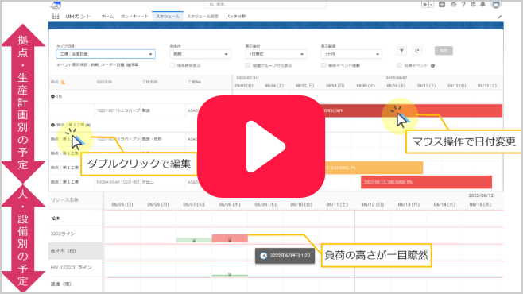Select the red bar starting 2022-08-13
523x294 pixels.
coord(426,182)
